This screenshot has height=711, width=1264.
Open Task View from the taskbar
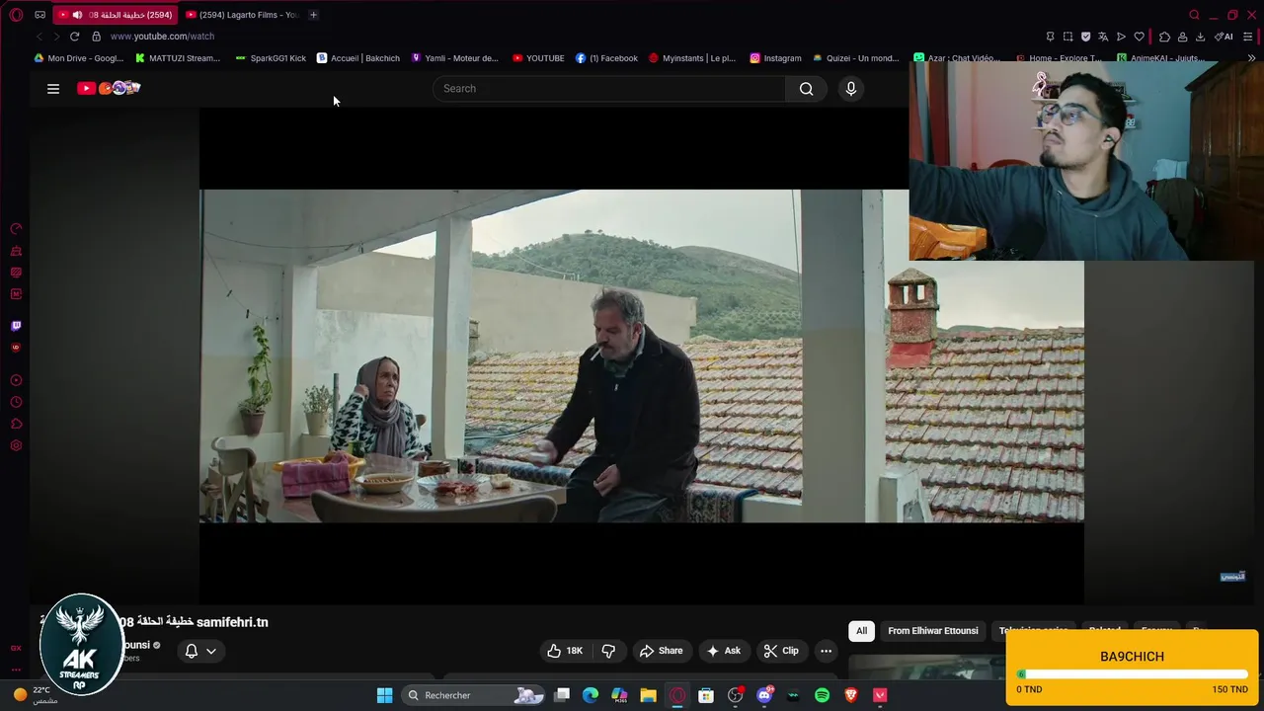562,695
